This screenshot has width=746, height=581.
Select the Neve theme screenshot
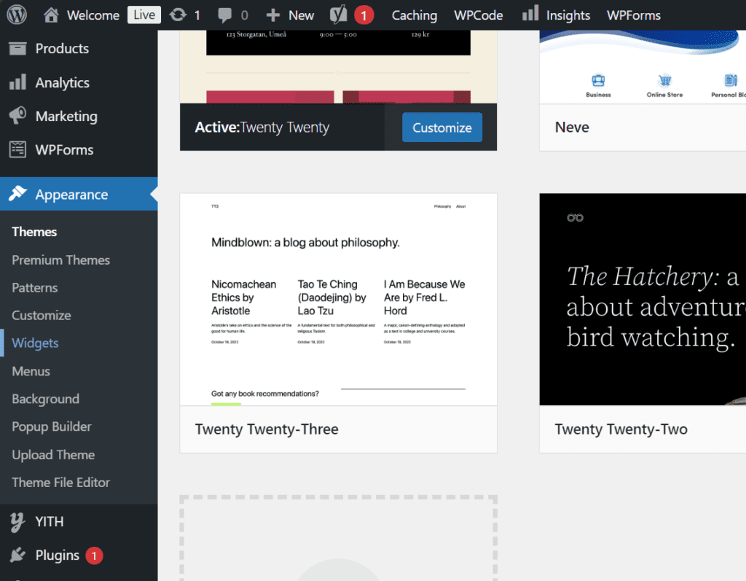coord(643,66)
